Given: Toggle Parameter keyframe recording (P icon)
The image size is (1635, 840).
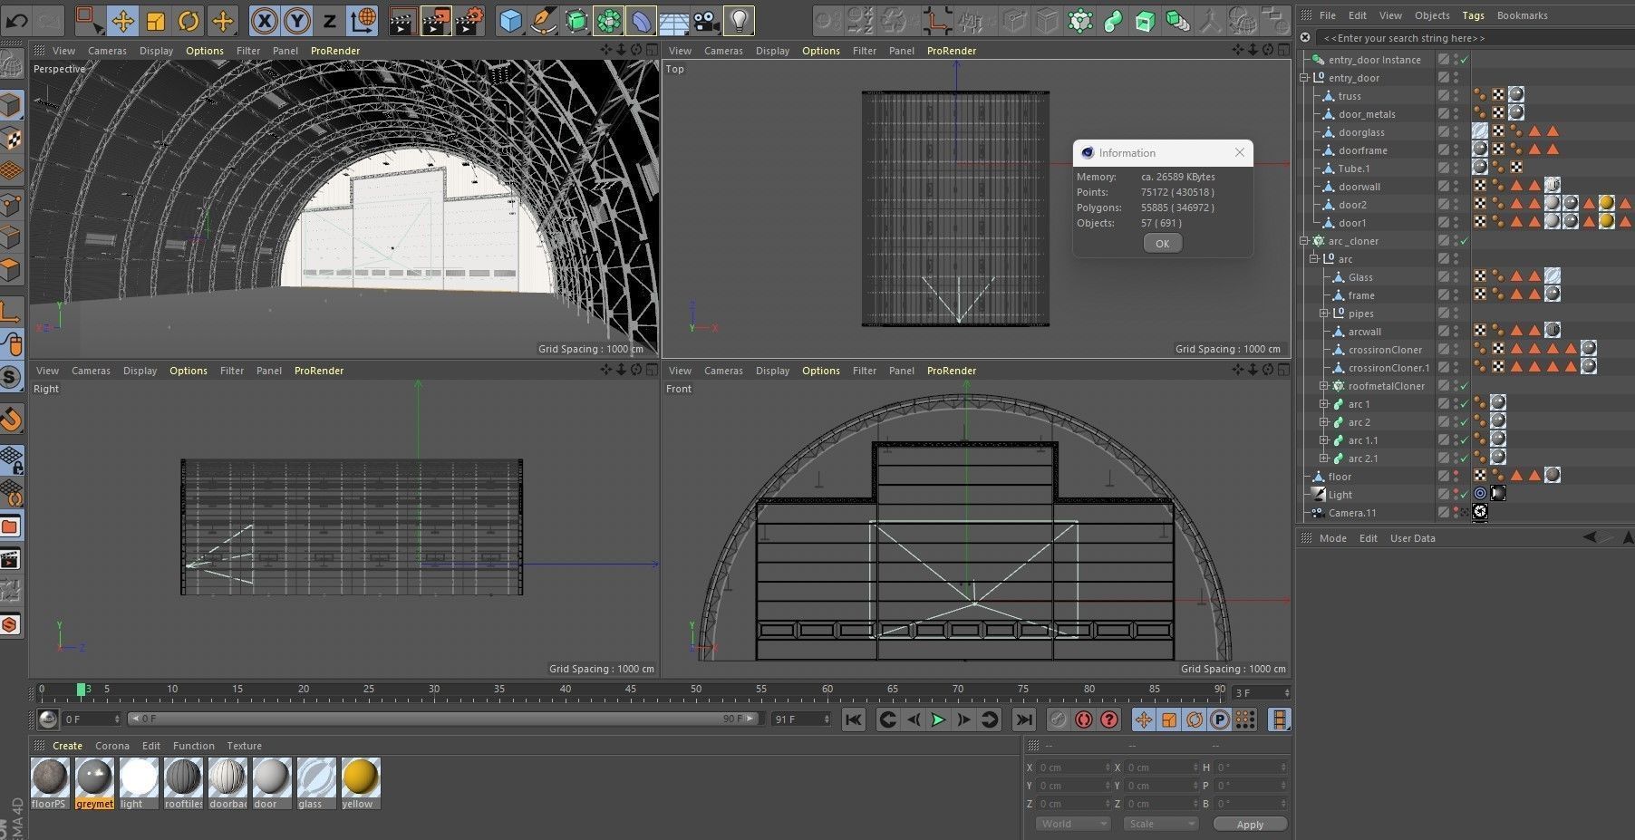Looking at the screenshot, I should (1220, 719).
